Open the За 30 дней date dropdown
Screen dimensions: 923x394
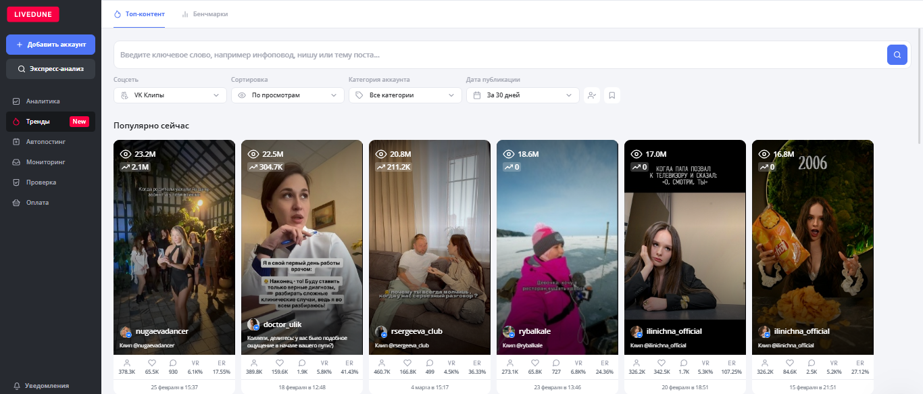click(x=522, y=95)
